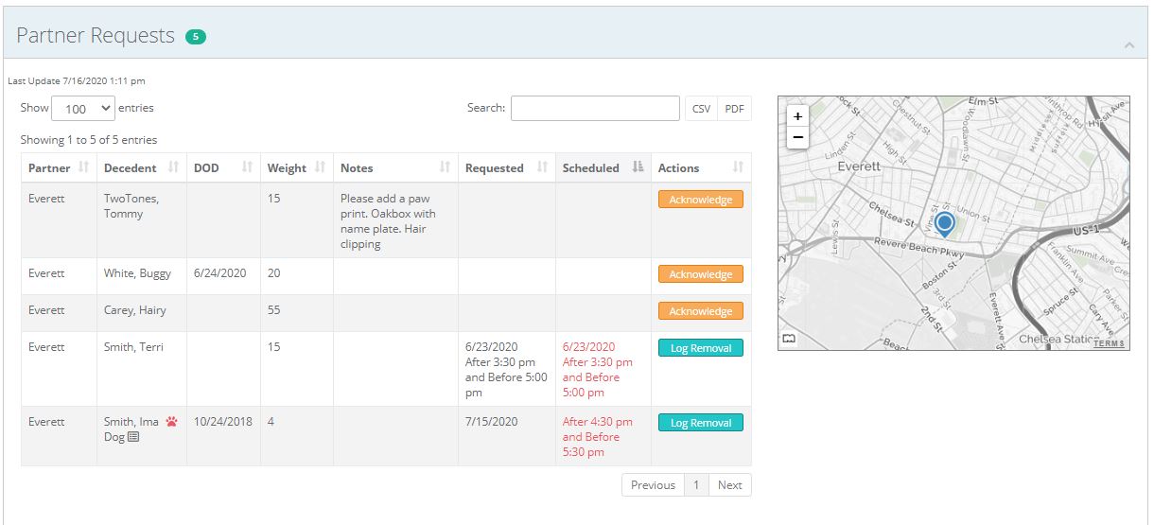The width and height of the screenshot is (1154, 525).
Task: Click the red paw print icon
Action: [x=171, y=422]
